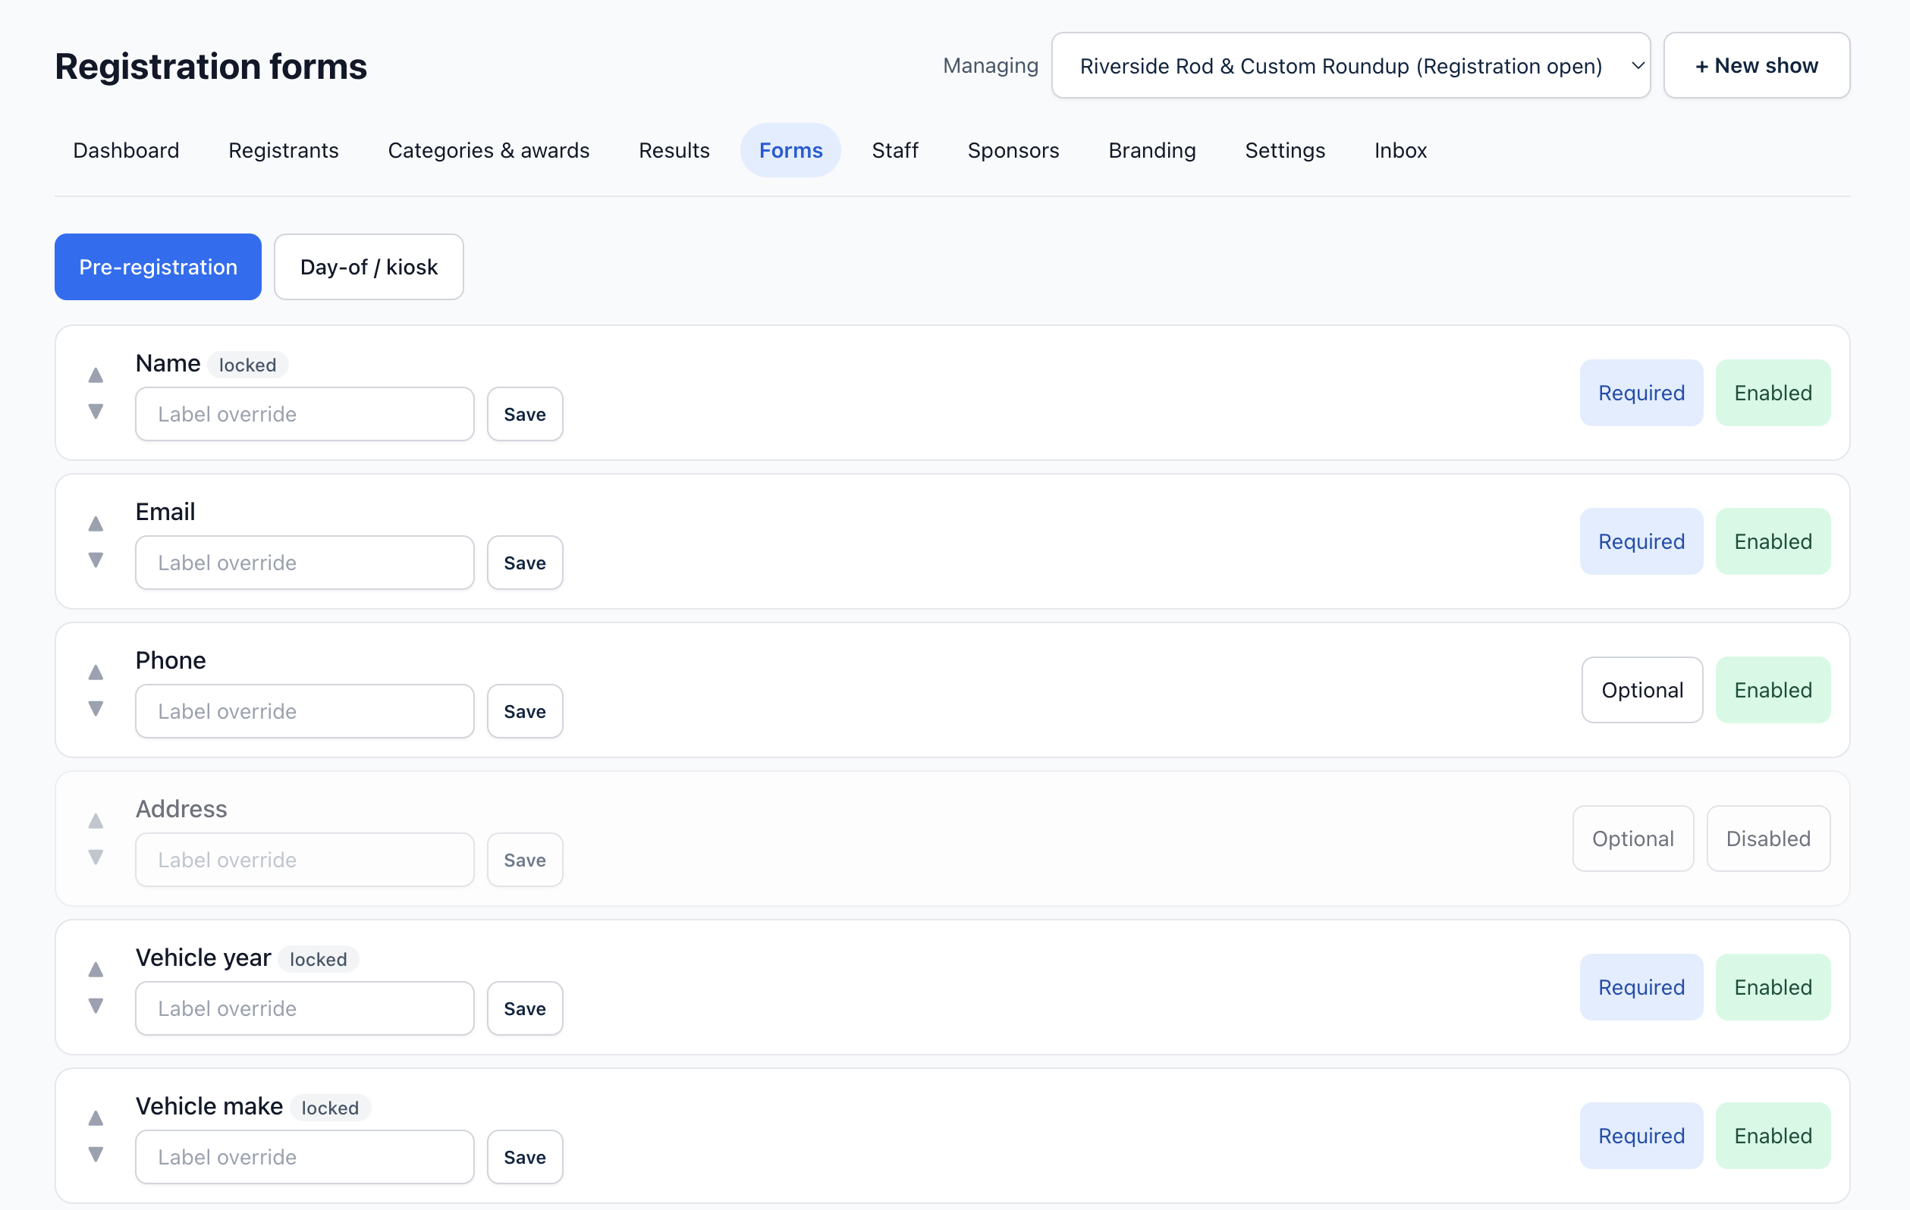
Task: Save the Vehicle make label override
Action: click(525, 1157)
